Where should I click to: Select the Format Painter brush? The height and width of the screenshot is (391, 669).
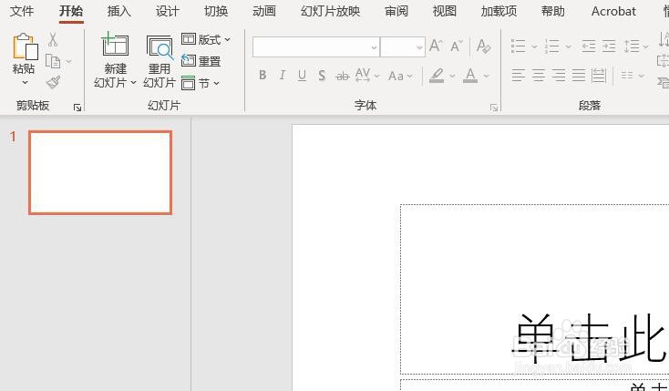click(x=54, y=82)
